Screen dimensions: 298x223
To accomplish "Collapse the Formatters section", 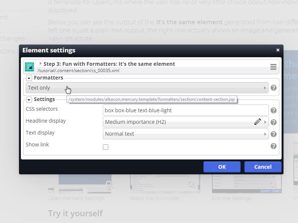I will [29, 78].
